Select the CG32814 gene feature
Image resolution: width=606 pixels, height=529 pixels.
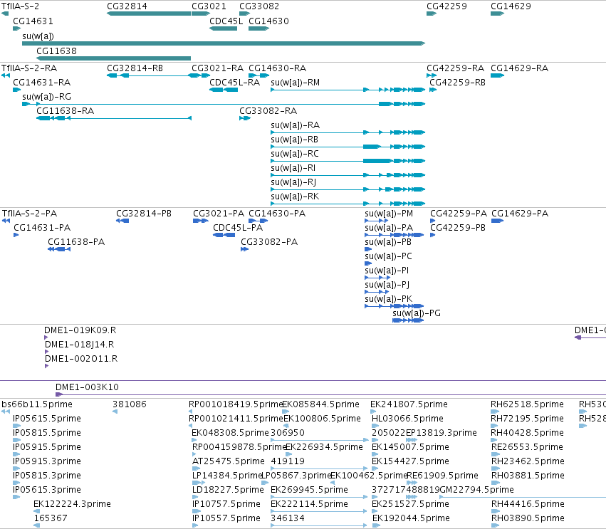(149, 14)
